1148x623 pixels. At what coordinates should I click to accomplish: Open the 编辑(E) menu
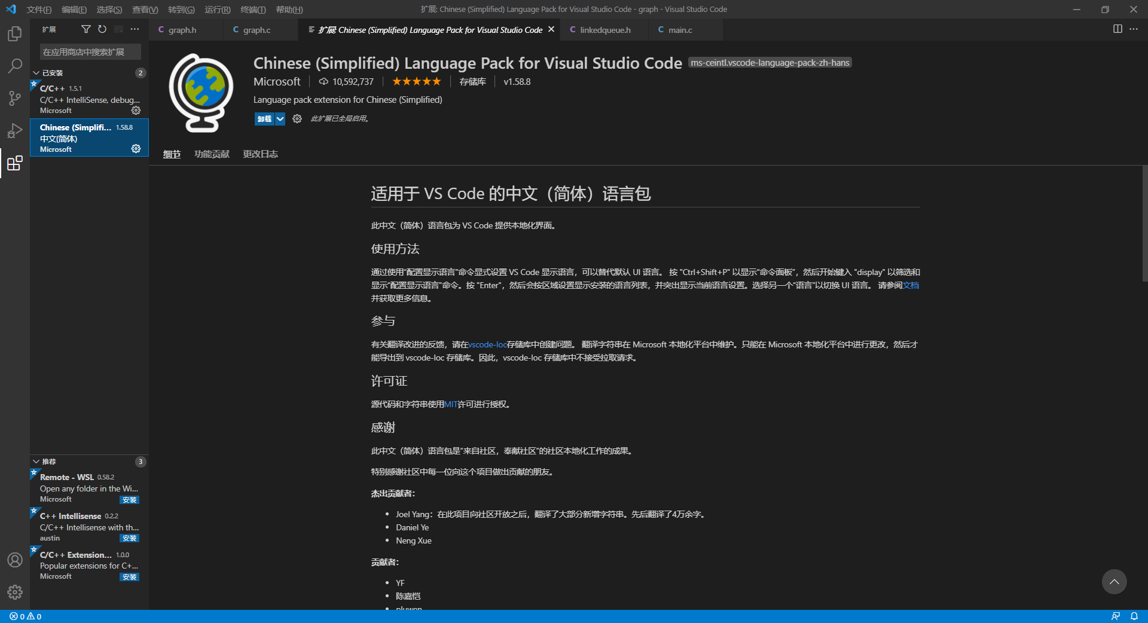coord(74,10)
